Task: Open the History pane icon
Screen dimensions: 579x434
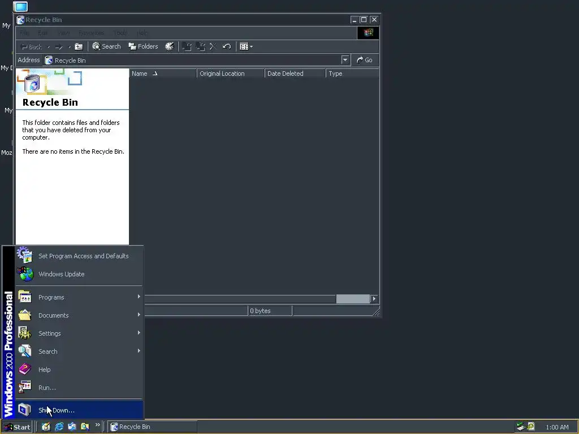Action: (170, 46)
